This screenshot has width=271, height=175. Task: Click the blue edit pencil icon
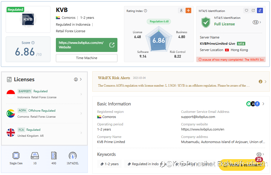(x=260, y=10)
